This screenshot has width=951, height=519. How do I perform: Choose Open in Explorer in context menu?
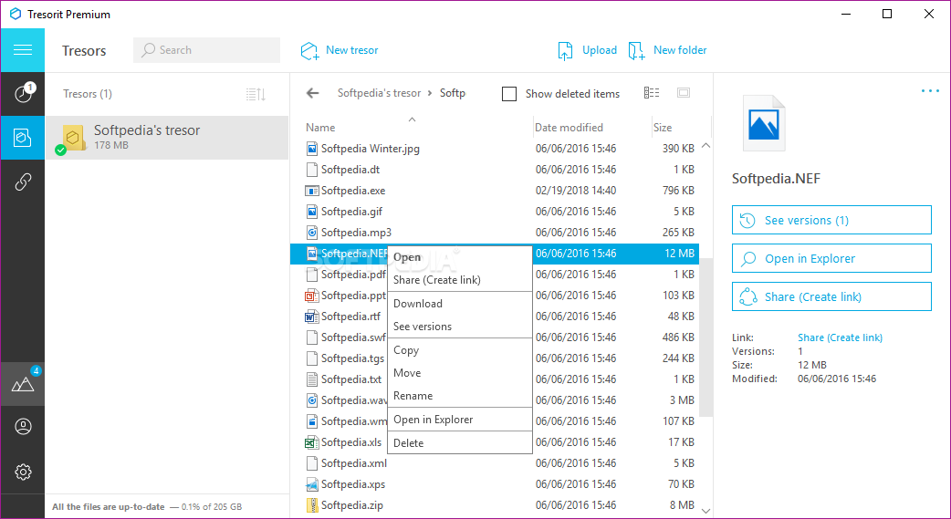click(x=460, y=419)
